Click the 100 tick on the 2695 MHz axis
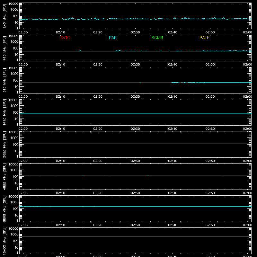Image resolution: width=257 pixels, height=257 pixels. tap(15, 145)
